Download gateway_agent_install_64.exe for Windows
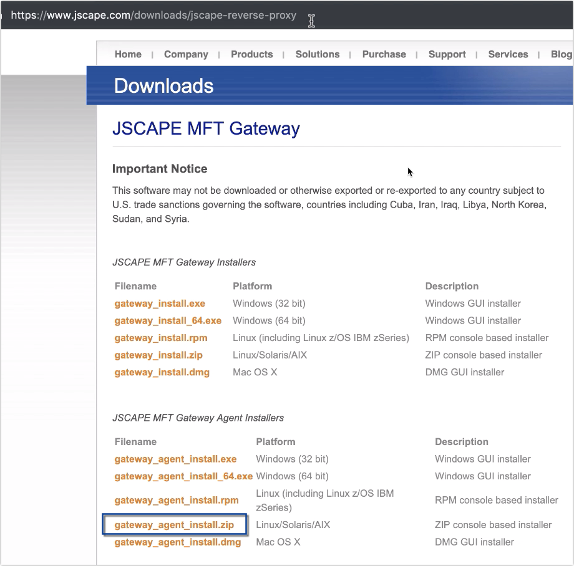The image size is (574, 566). click(x=183, y=476)
